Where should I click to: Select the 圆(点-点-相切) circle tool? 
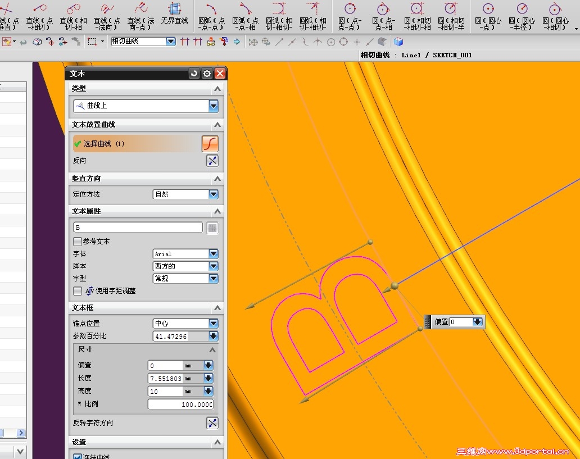(384, 16)
